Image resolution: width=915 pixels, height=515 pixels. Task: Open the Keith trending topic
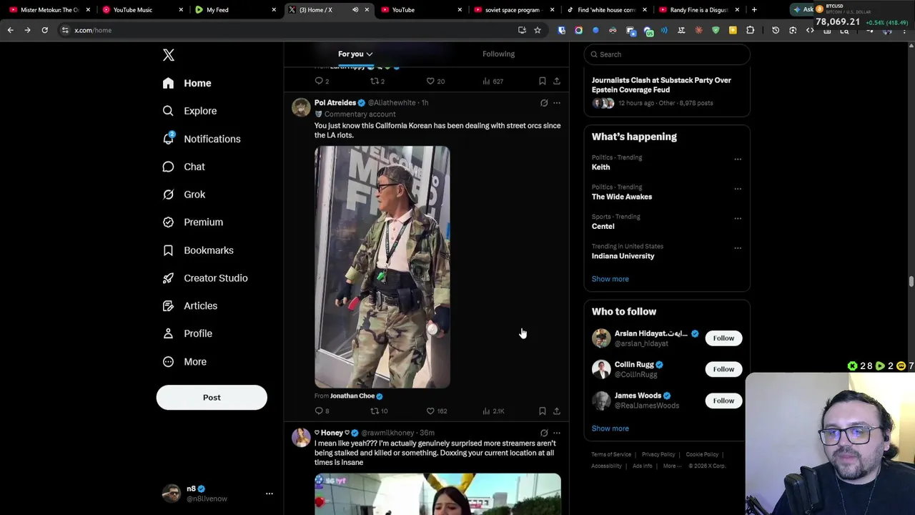coord(600,167)
